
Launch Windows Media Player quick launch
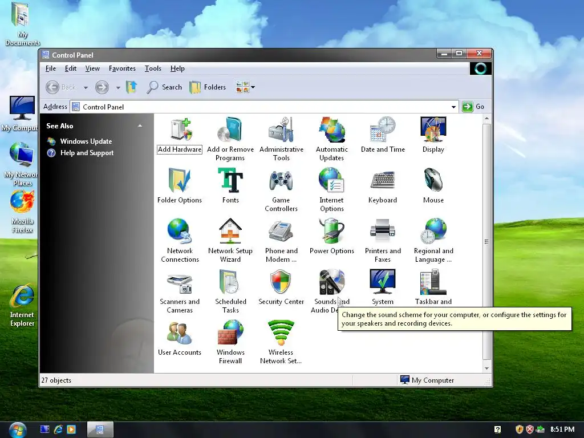[x=71, y=429]
